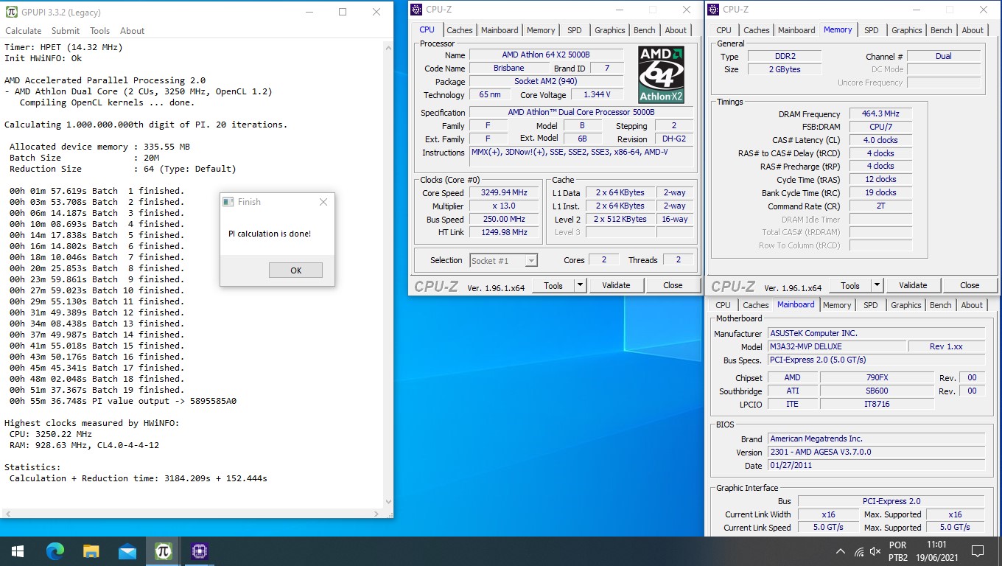Open GPUPI Calculate menu

(24, 31)
